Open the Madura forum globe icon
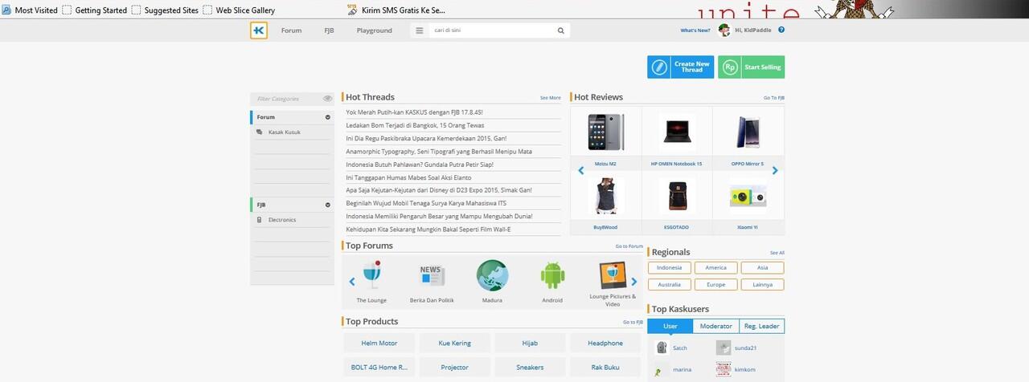This screenshot has width=1029, height=382. click(492, 275)
